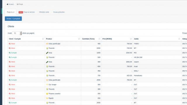Screen dimensions: 187x105
Task: Select the TIMIS county cell
Action: [157, 44]
